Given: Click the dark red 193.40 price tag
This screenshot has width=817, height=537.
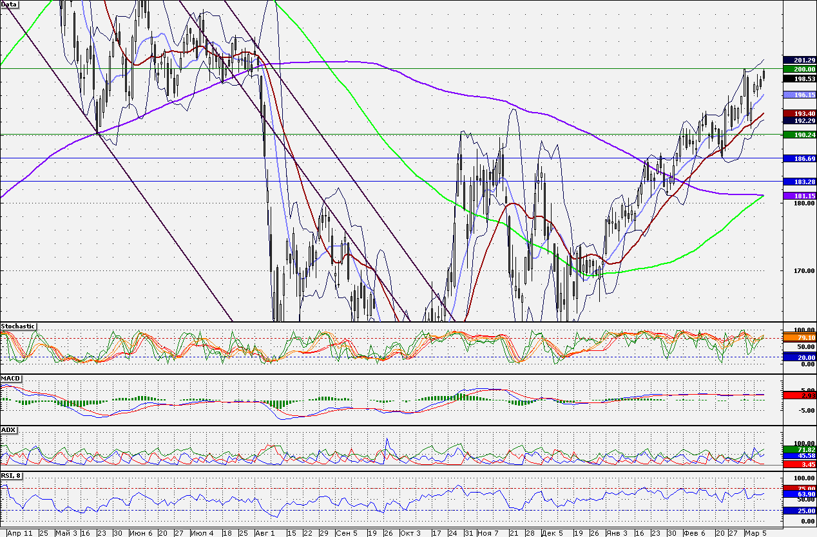Looking at the screenshot, I should pos(800,113).
